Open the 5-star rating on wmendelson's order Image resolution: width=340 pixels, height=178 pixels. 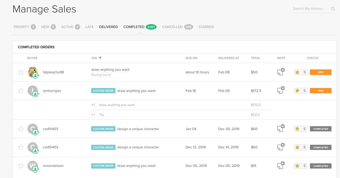[300, 166]
